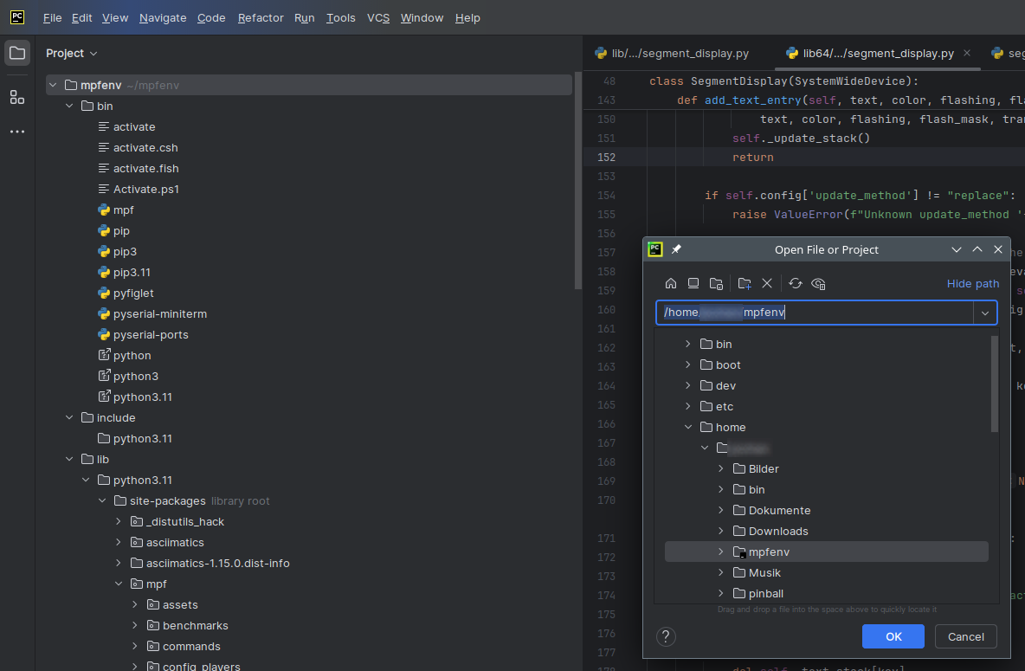Open the path history dropdown
This screenshot has height=671, width=1025.
tap(985, 313)
